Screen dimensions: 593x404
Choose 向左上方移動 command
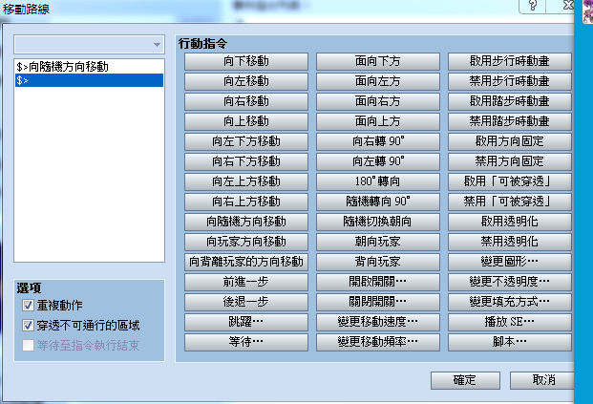pos(246,181)
